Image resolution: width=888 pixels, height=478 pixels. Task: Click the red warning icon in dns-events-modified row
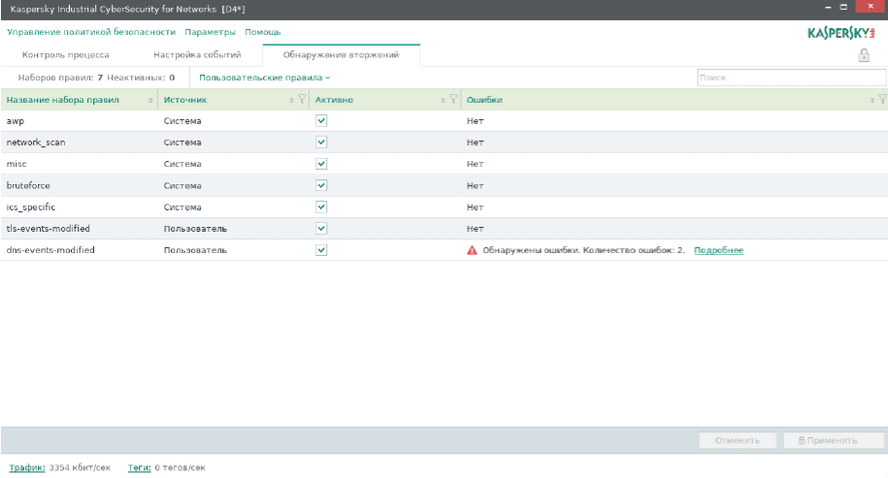pos(472,250)
